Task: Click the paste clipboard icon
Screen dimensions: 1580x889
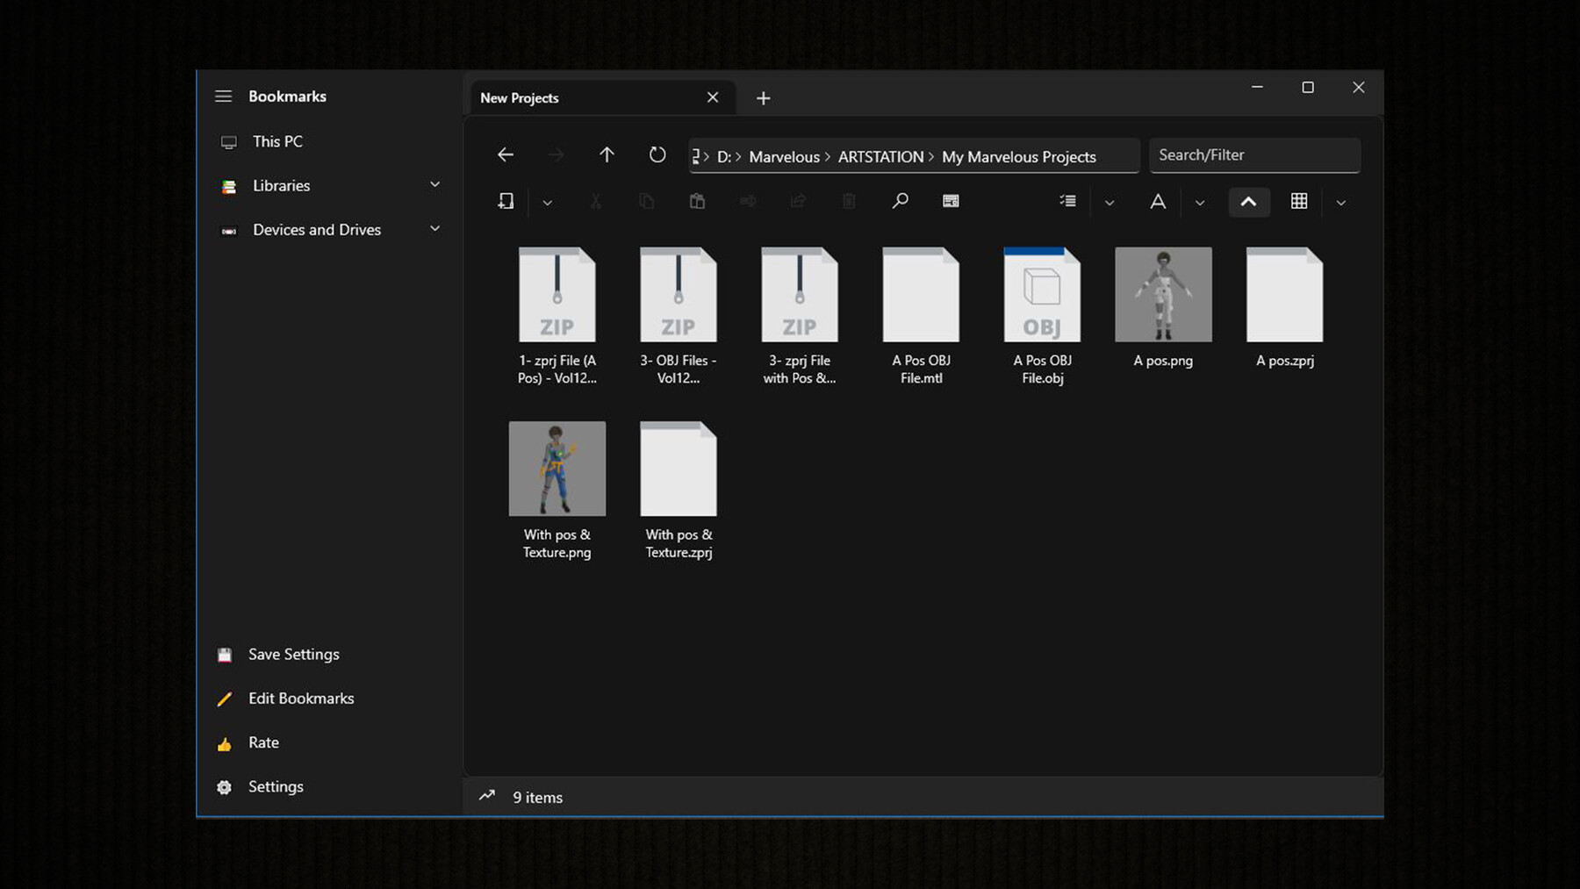Action: (697, 202)
